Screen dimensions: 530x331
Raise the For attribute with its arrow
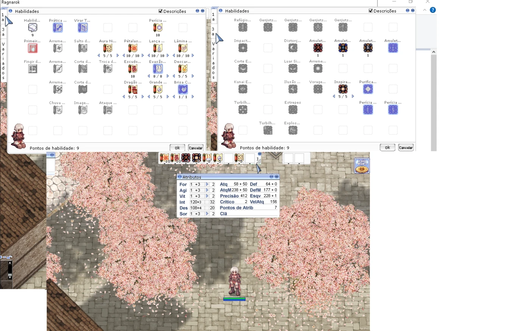(207, 184)
